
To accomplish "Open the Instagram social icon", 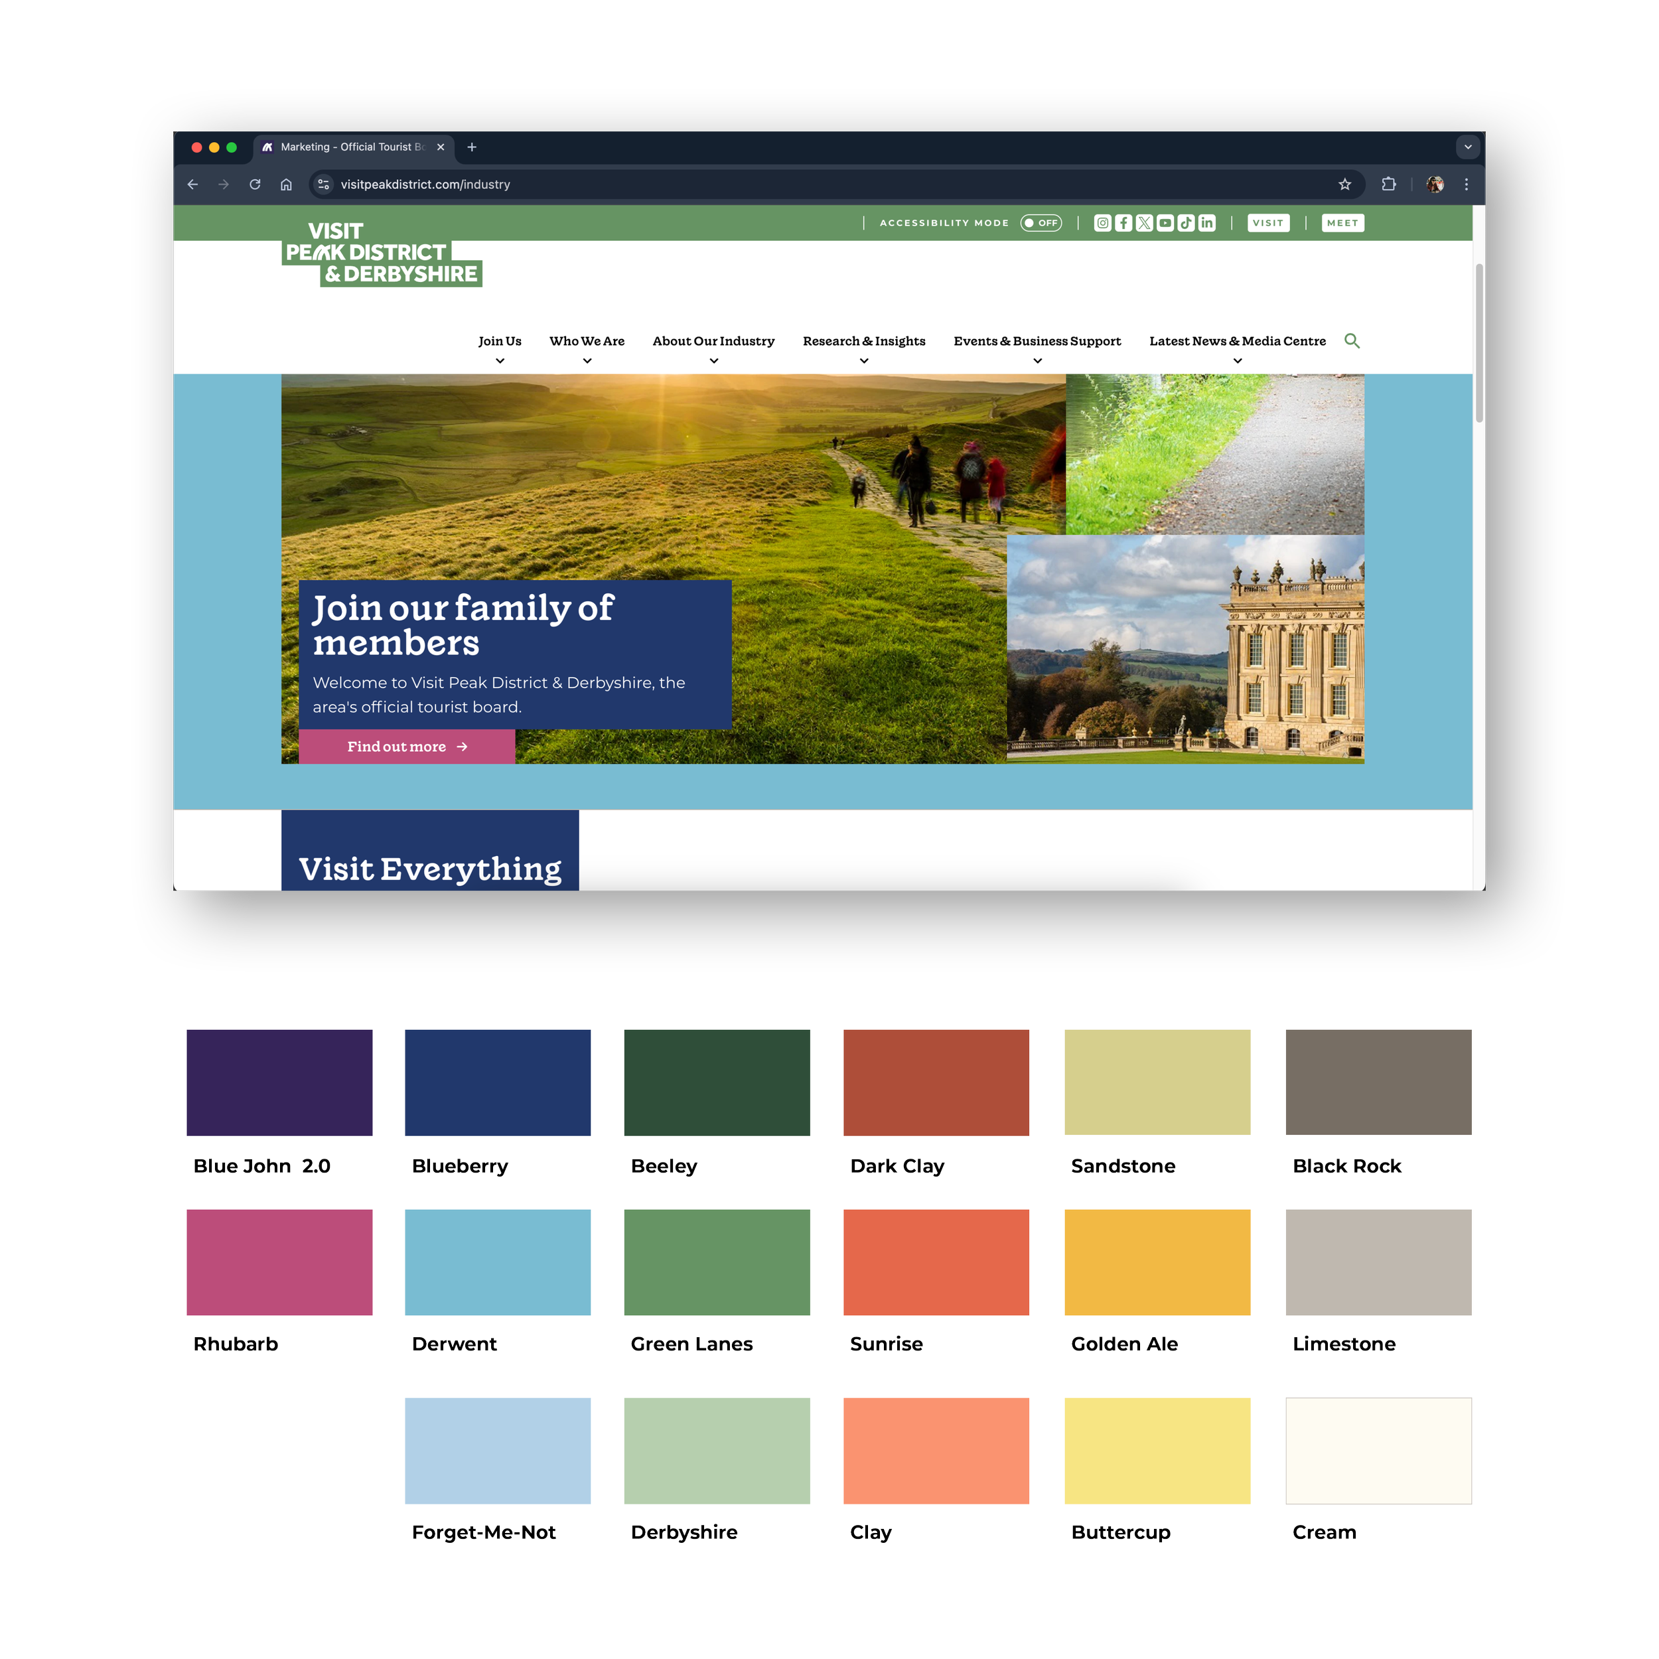I will pyautogui.click(x=1102, y=223).
